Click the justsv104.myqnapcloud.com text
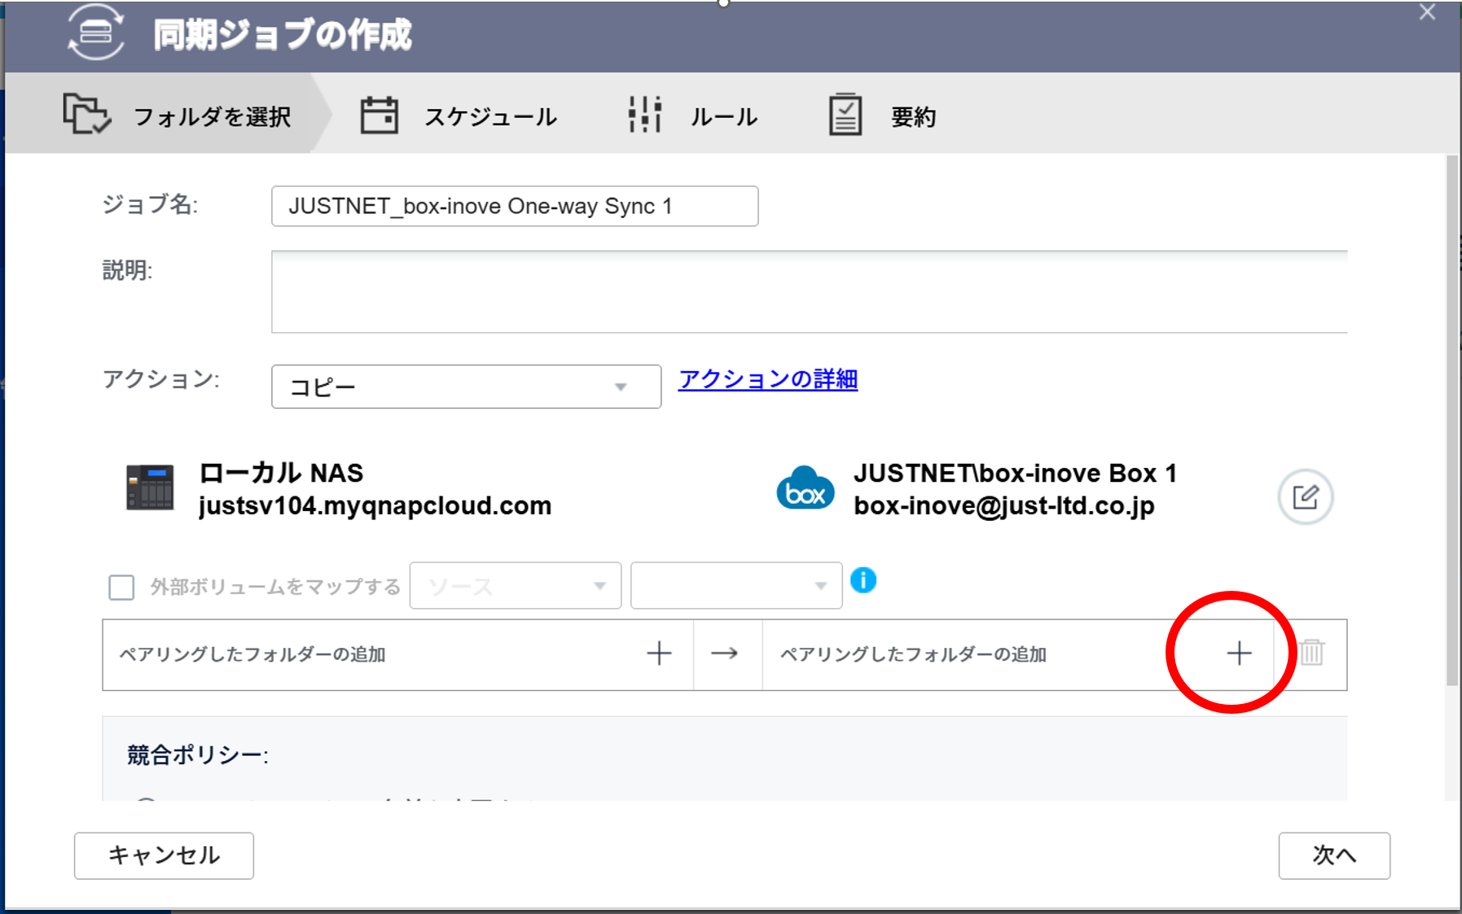The image size is (1462, 914). click(375, 506)
